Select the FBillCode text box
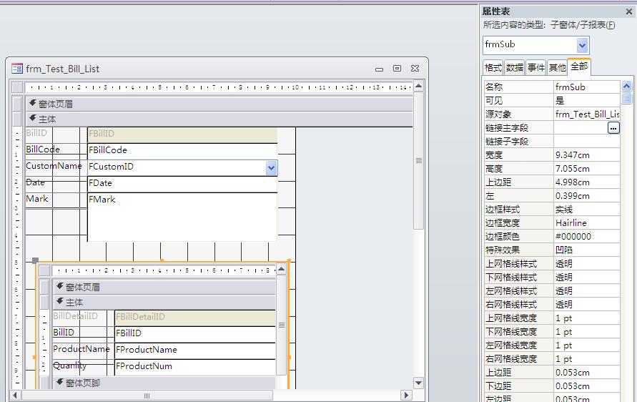Image resolution: width=637 pixels, height=402 pixels. pyautogui.click(x=182, y=150)
